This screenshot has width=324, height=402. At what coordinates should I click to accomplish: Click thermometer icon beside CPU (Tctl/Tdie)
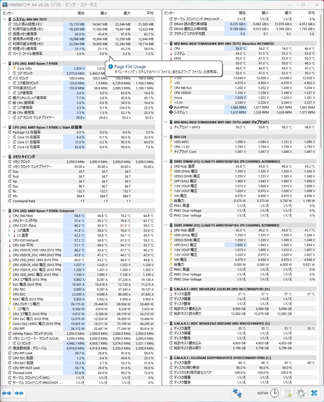10,216
